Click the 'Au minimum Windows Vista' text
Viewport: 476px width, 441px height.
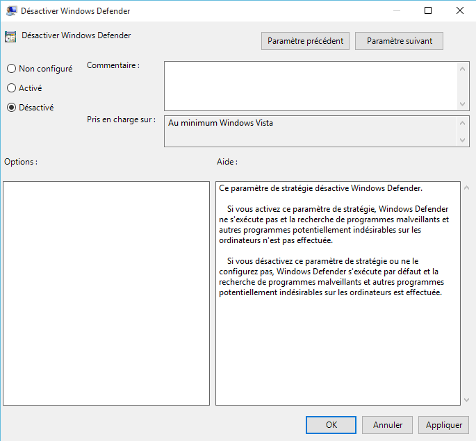coord(221,123)
